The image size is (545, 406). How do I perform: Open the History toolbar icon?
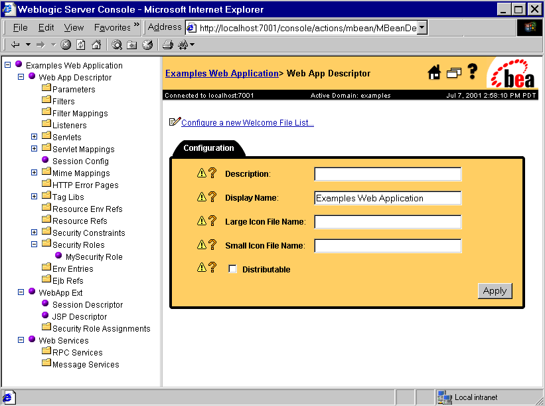coord(147,45)
